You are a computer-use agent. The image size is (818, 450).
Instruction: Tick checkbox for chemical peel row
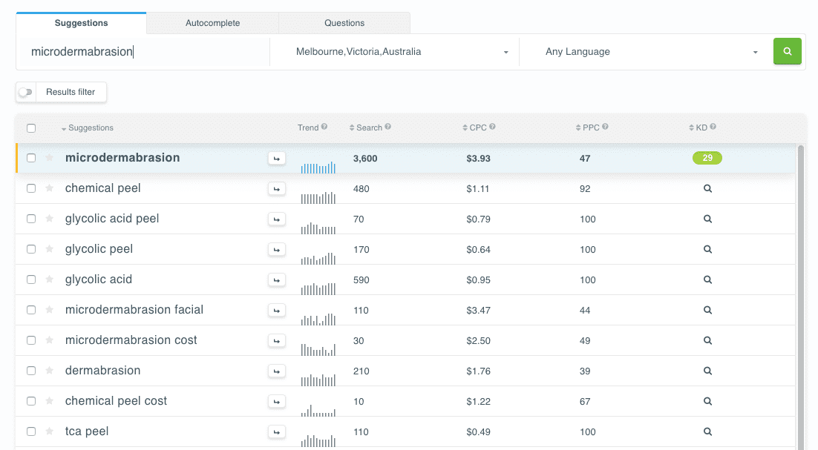(31, 188)
